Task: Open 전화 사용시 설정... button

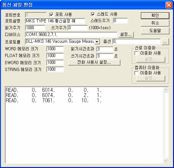Action: click(94, 62)
